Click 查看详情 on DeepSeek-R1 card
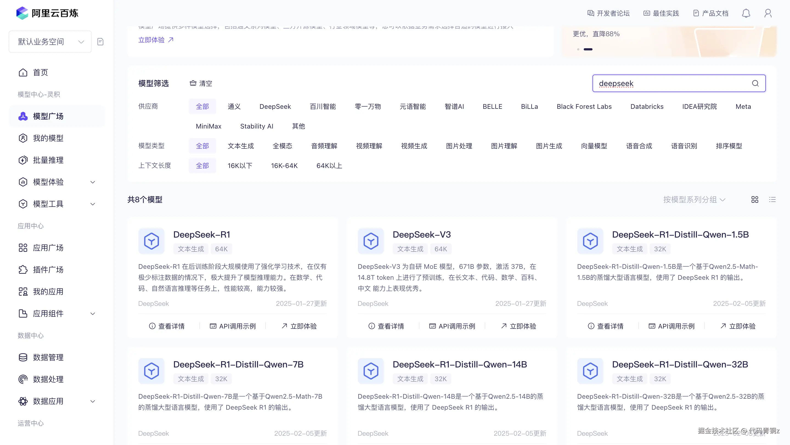Viewport: 790px width, 445px height. tap(167, 326)
